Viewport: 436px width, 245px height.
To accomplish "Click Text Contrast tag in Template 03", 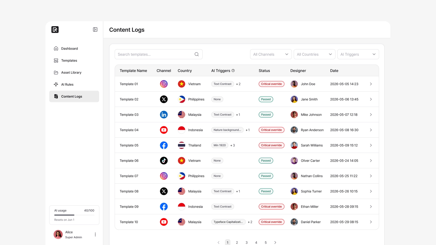I will pyautogui.click(x=223, y=115).
